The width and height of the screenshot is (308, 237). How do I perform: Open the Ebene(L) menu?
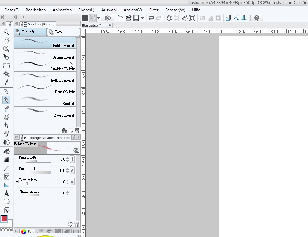click(87, 10)
